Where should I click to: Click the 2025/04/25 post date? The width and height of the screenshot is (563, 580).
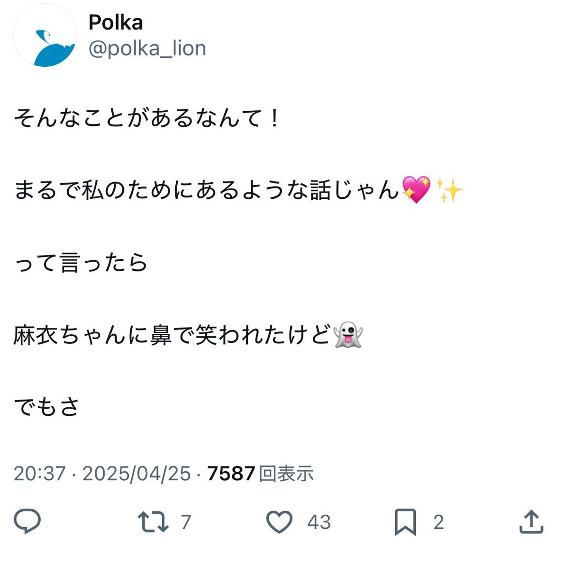click(137, 474)
